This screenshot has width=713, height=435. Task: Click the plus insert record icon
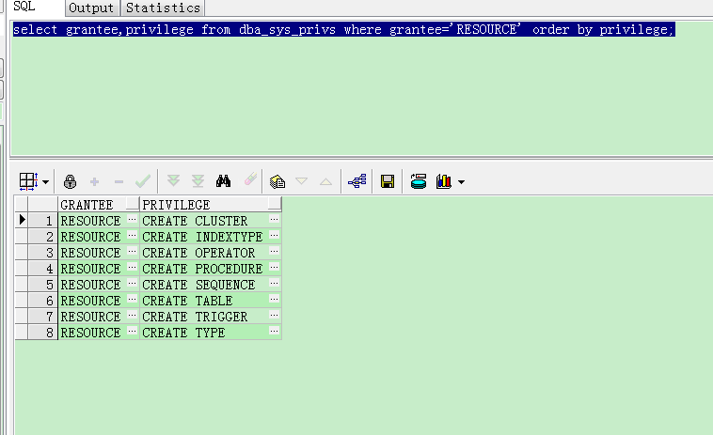[x=94, y=182]
